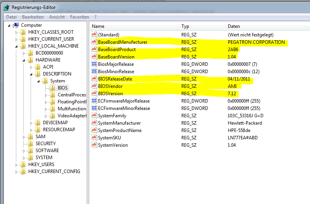Select the DEVICEMAP folder icon
Image resolution: width=310 pixels, height=204 pixels.
[38, 122]
